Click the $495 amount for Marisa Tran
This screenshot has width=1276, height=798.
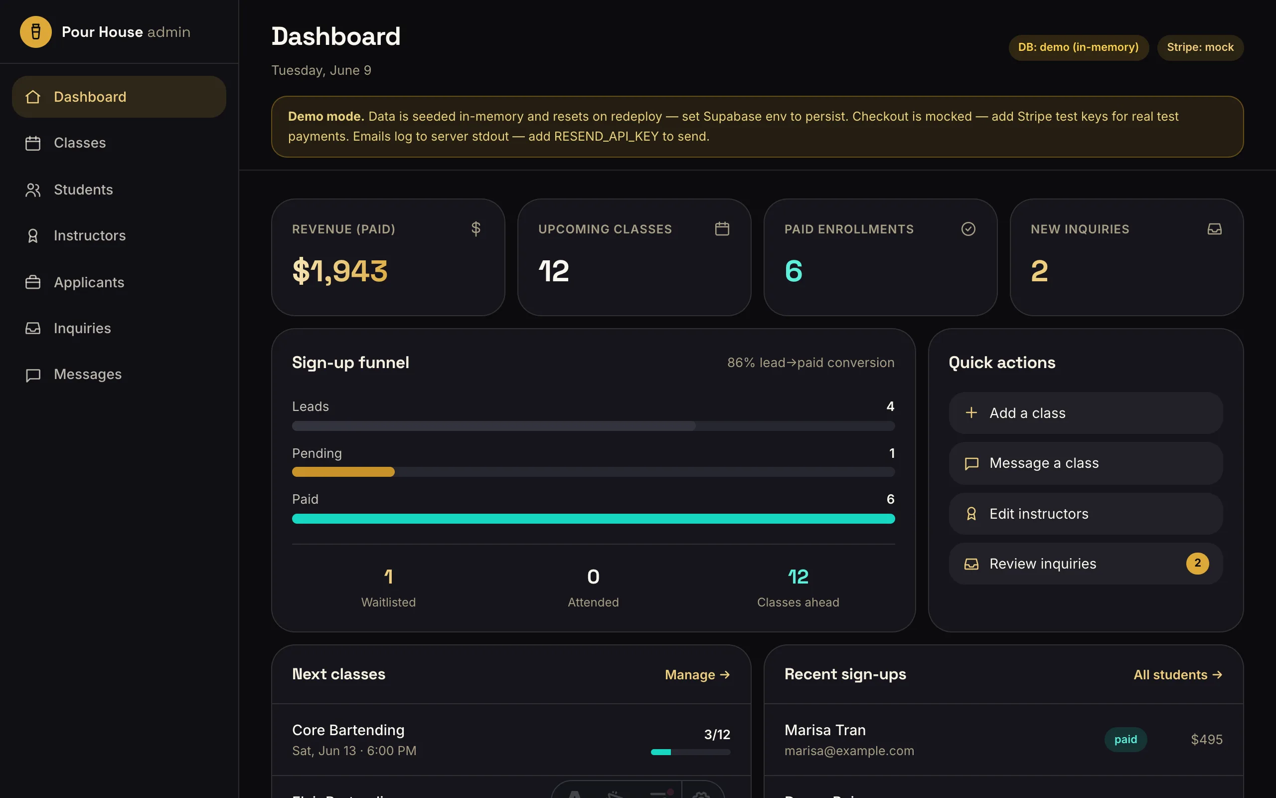coord(1206,740)
